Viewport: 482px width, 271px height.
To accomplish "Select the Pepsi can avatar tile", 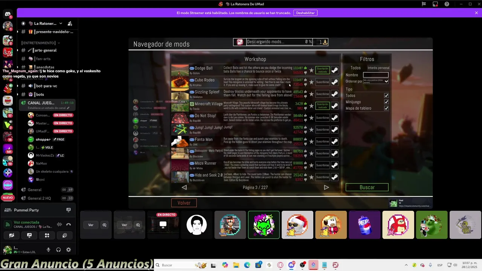I will click(x=365, y=225).
